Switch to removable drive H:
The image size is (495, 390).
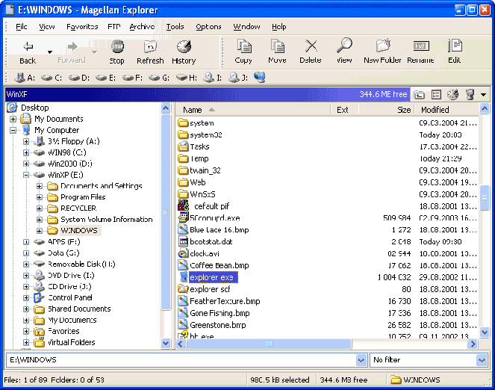point(187,78)
